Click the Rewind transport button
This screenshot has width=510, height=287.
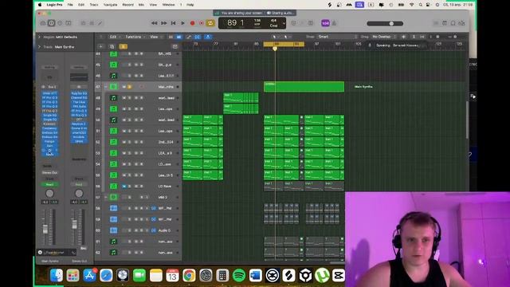click(154, 23)
